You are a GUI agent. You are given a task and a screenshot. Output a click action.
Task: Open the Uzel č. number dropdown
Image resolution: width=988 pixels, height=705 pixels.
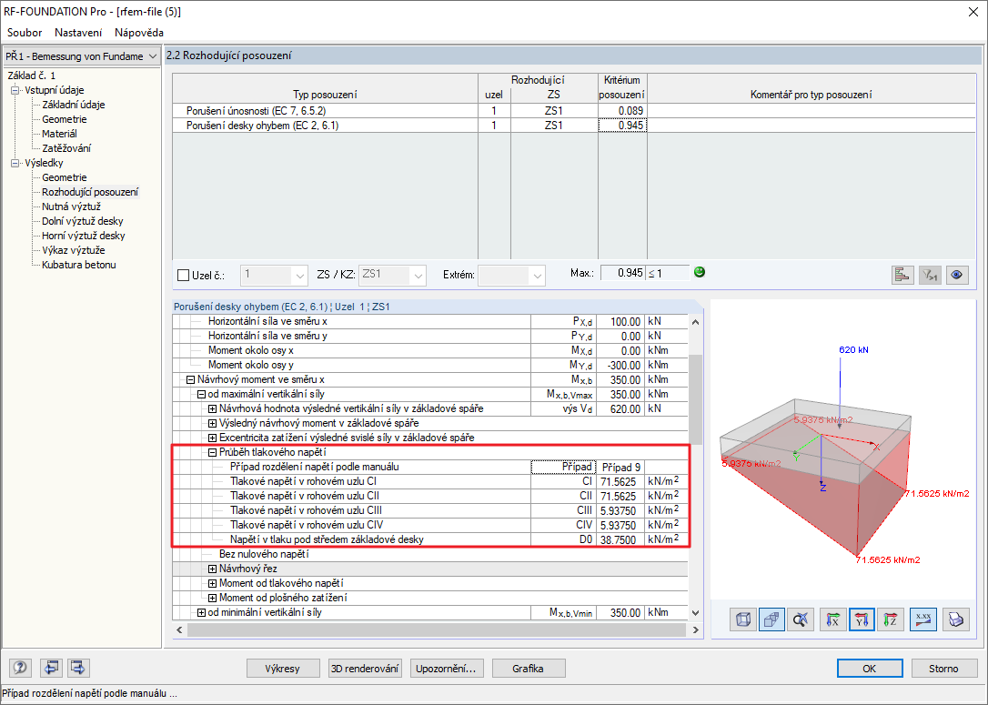tap(299, 276)
